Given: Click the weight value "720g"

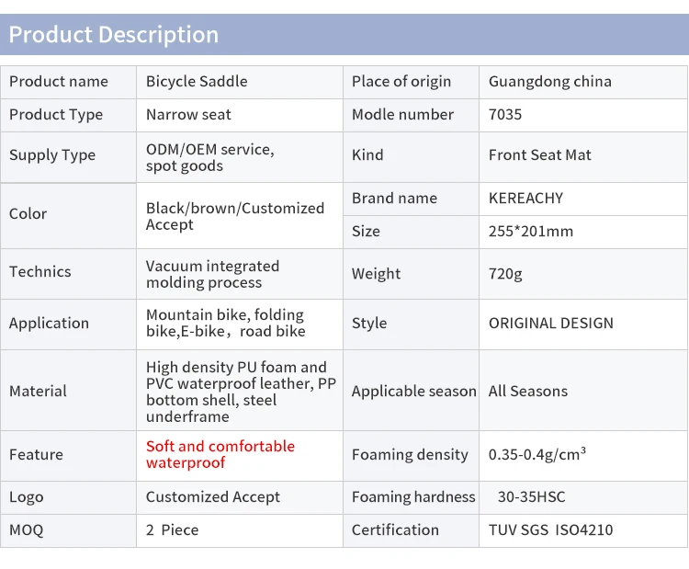Looking at the screenshot, I should [506, 273].
